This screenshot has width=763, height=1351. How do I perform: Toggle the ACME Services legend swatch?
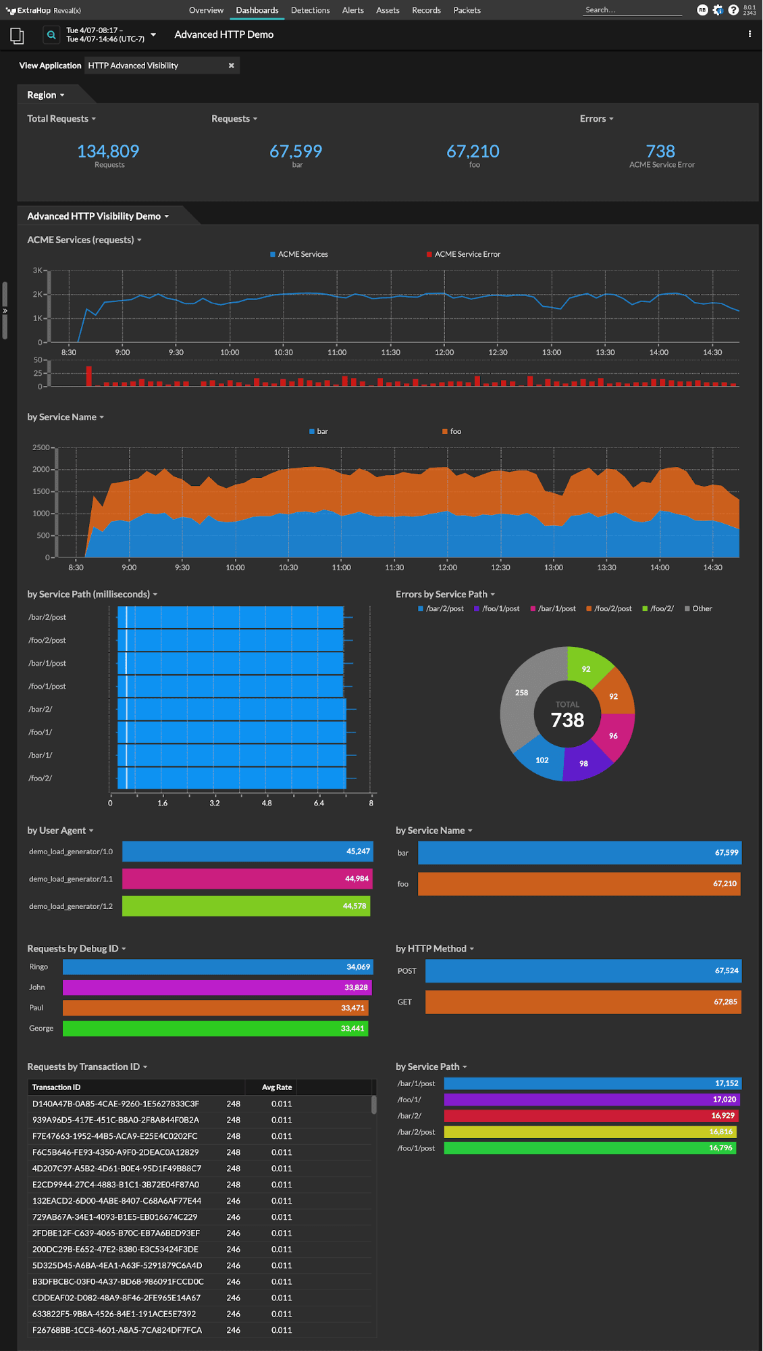coord(273,255)
